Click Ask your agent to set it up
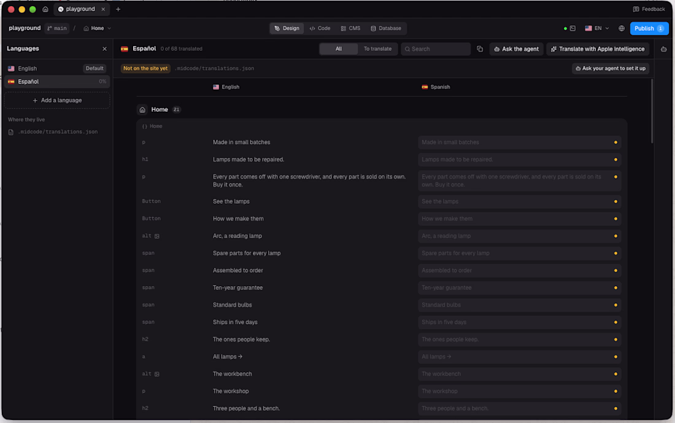The width and height of the screenshot is (675, 423). point(611,69)
